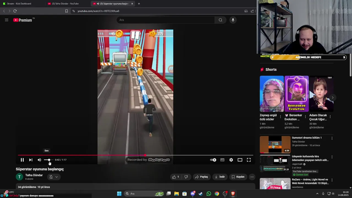This screenshot has height=198, width=352.
Task: Open the YouTube hamburger menu
Action: click(7, 20)
